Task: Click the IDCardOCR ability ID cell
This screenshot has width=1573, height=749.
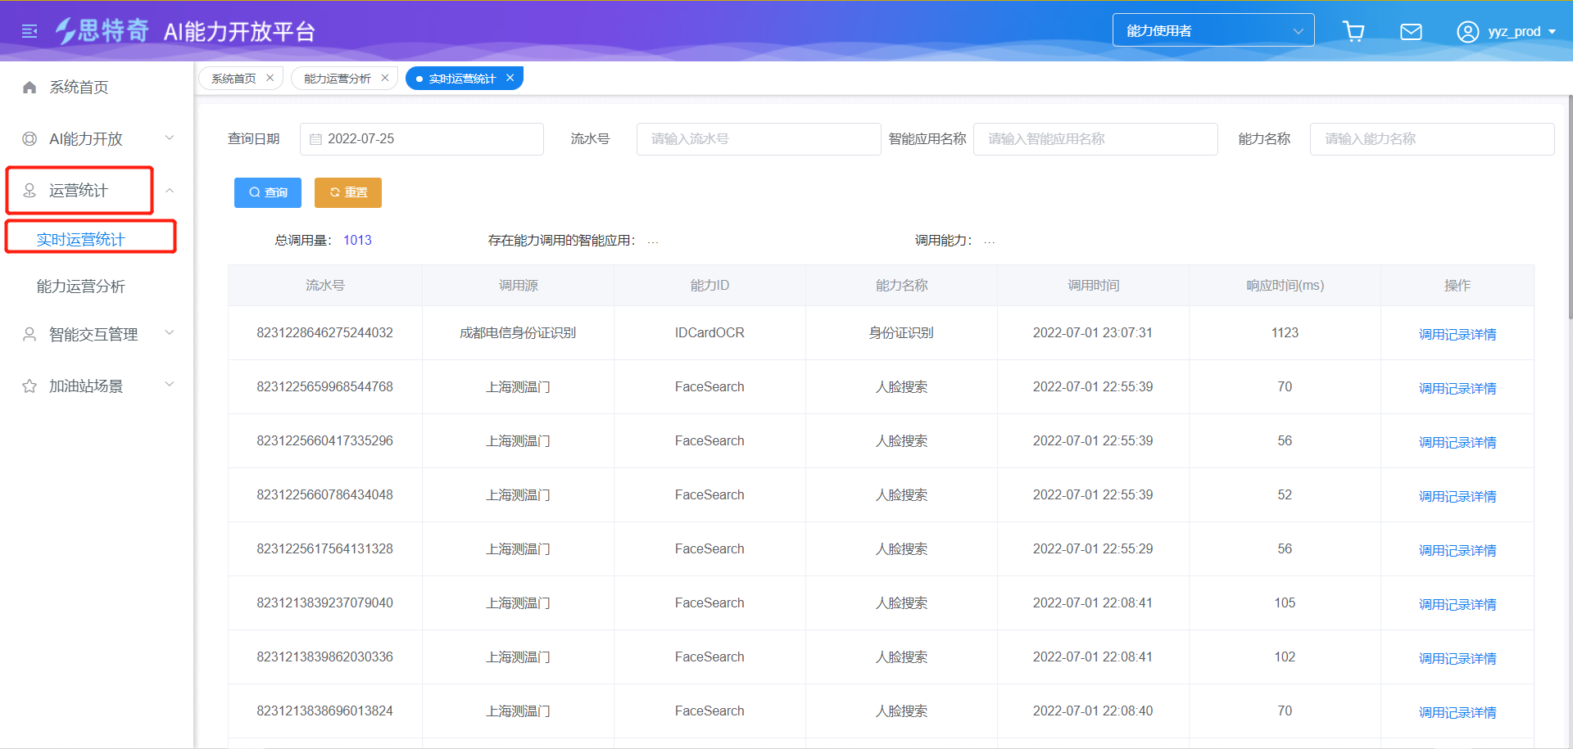Action: click(709, 332)
